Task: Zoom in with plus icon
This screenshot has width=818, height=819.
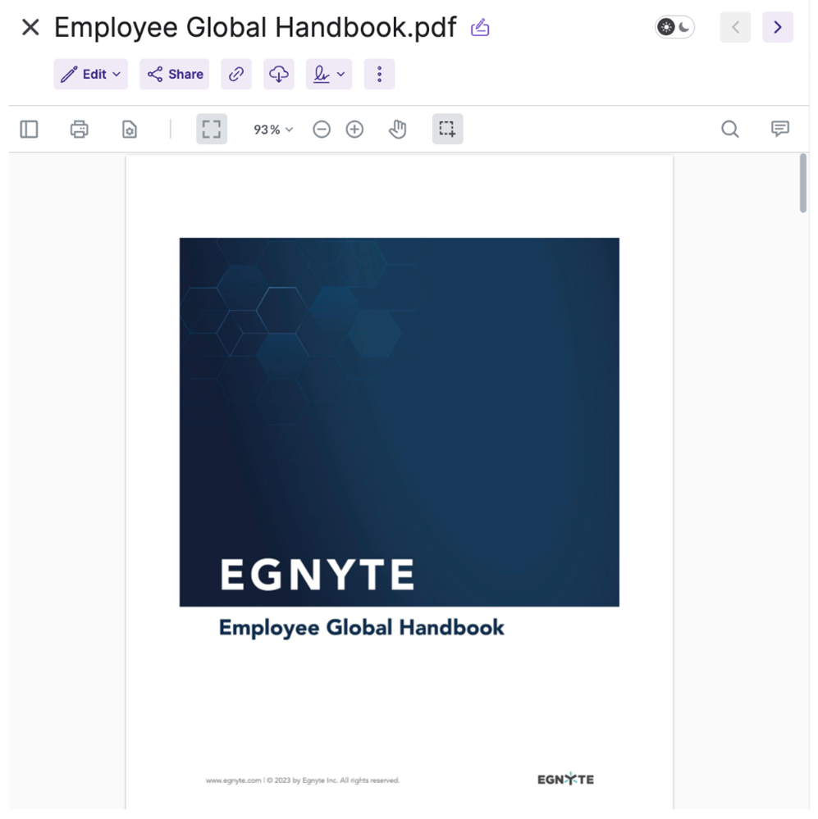Action: pos(355,129)
